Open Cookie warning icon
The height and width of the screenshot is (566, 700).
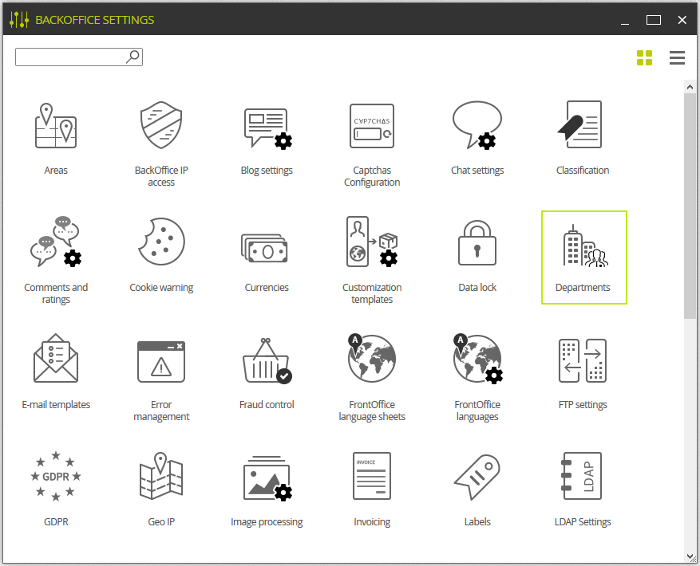tap(161, 242)
